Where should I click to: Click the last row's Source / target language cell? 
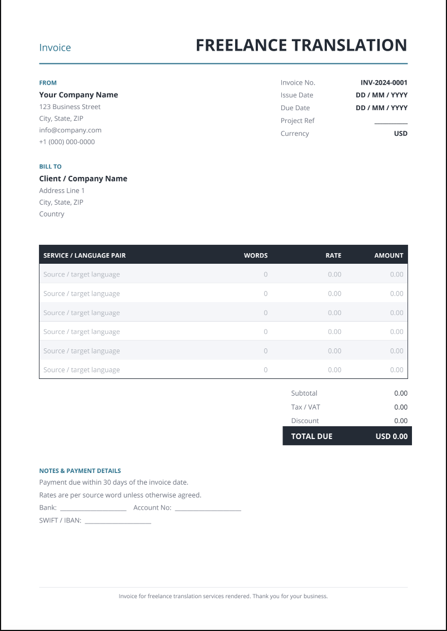click(82, 369)
